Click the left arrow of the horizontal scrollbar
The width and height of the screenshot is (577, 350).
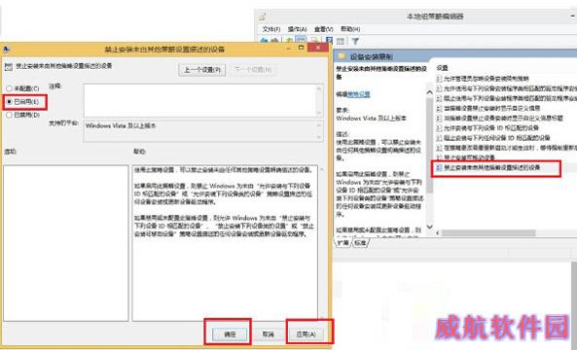[x=438, y=232]
